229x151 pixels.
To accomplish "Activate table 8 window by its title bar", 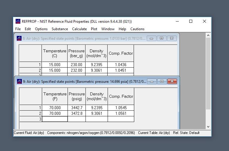I will [84, 38].
